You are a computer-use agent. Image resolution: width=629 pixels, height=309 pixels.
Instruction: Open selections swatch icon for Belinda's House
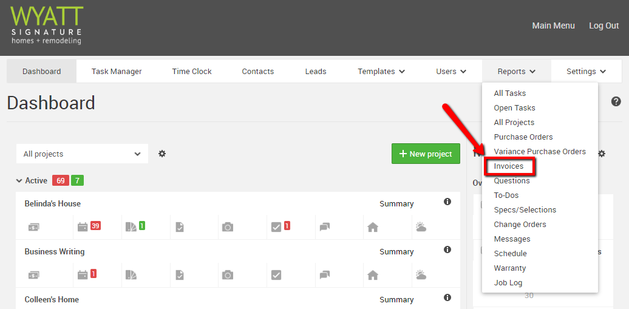131,227
